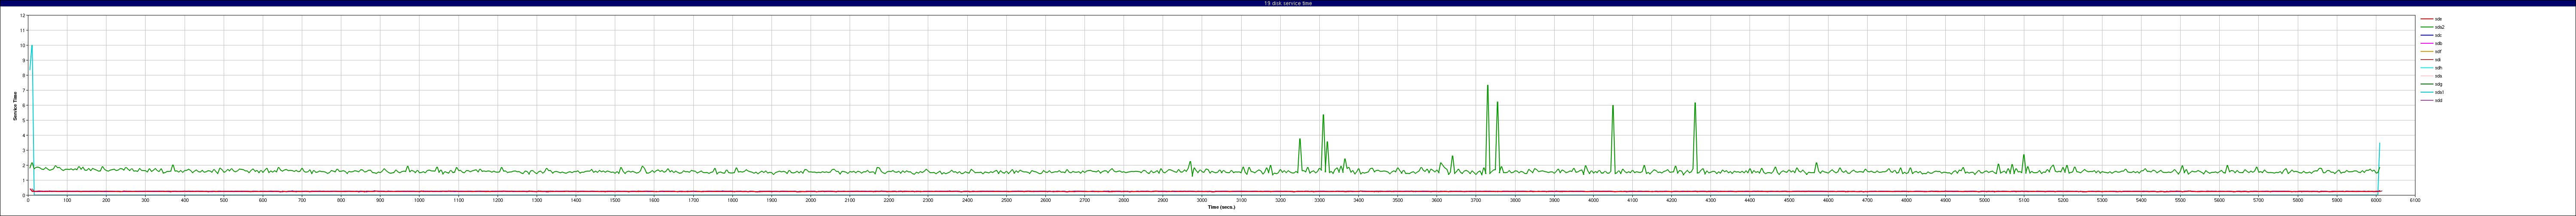Click the orange sdf legend line swatch

click(x=2426, y=51)
